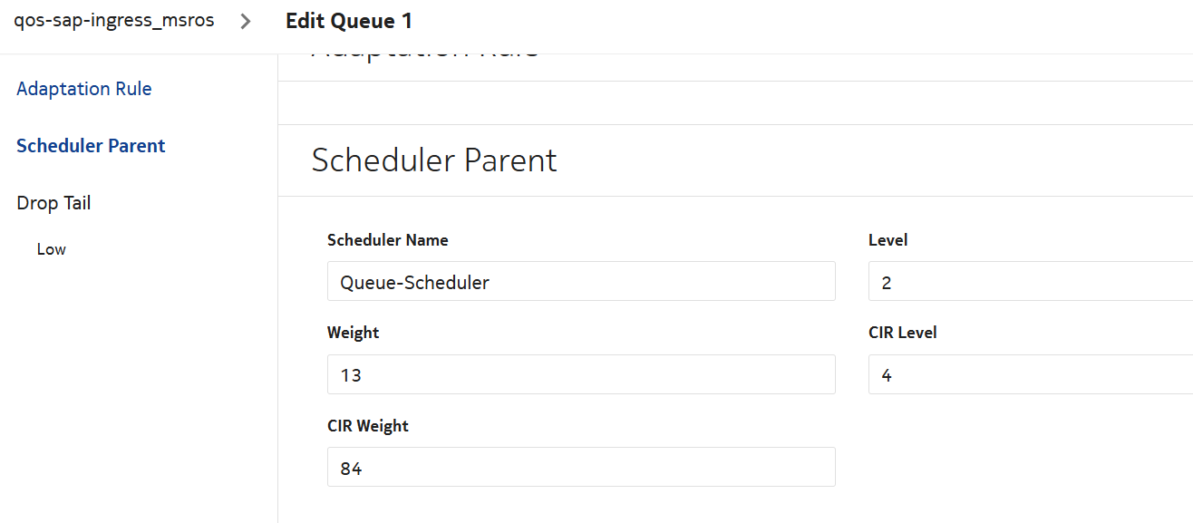Click the CIR Weight label text
Screen dimensions: 1193x523
[x=368, y=425]
